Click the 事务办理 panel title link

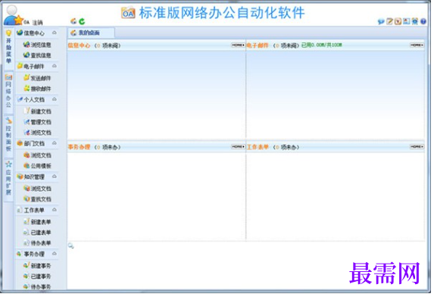80,147
